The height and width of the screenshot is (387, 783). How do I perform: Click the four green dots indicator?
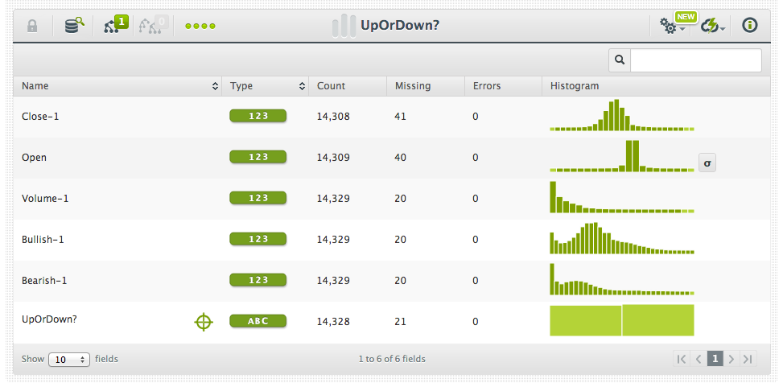tap(200, 26)
